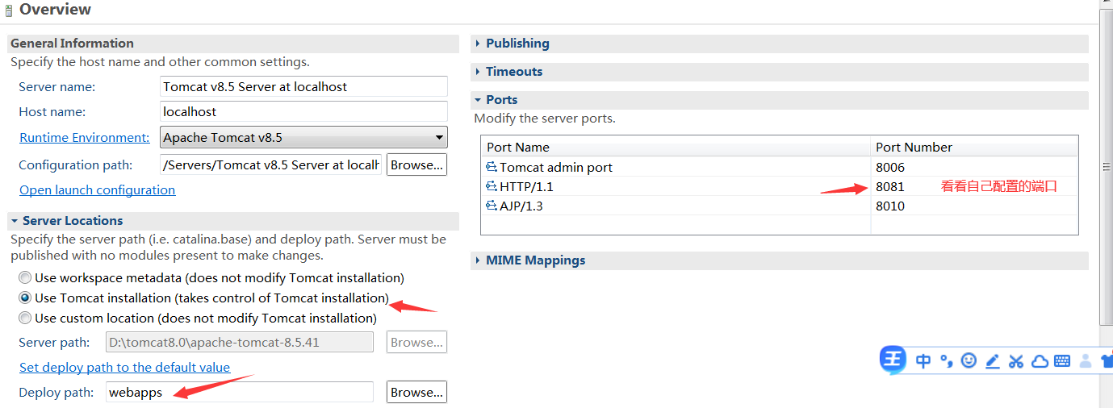Viewport: 1113px width, 408px height.
Task: Click the 8010 port number cell
Action: [974, 206]
